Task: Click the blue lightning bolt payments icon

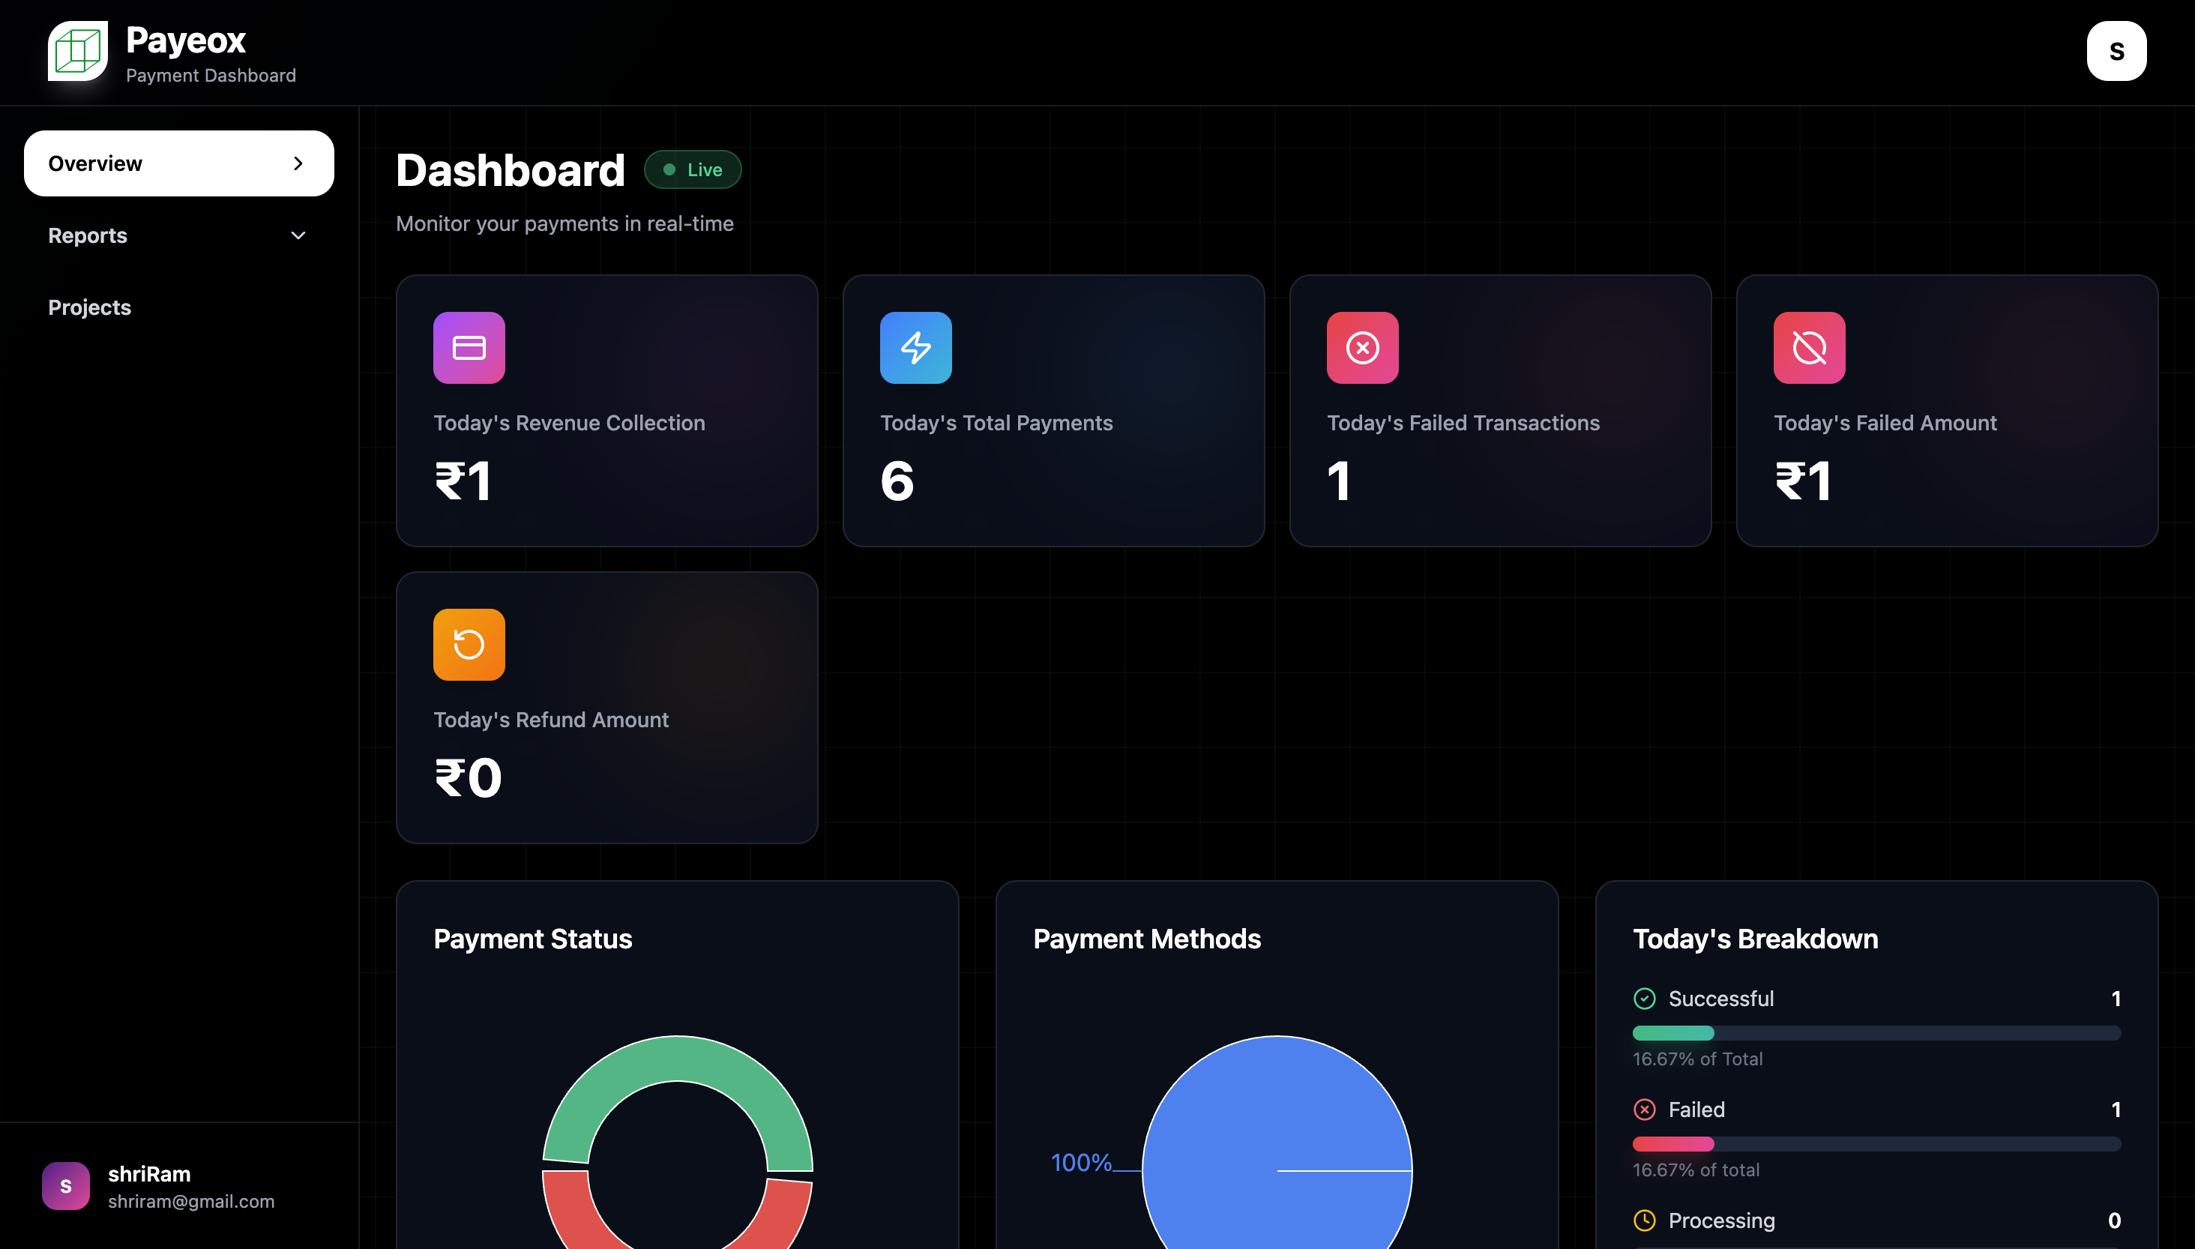Action: click(916, 347)
